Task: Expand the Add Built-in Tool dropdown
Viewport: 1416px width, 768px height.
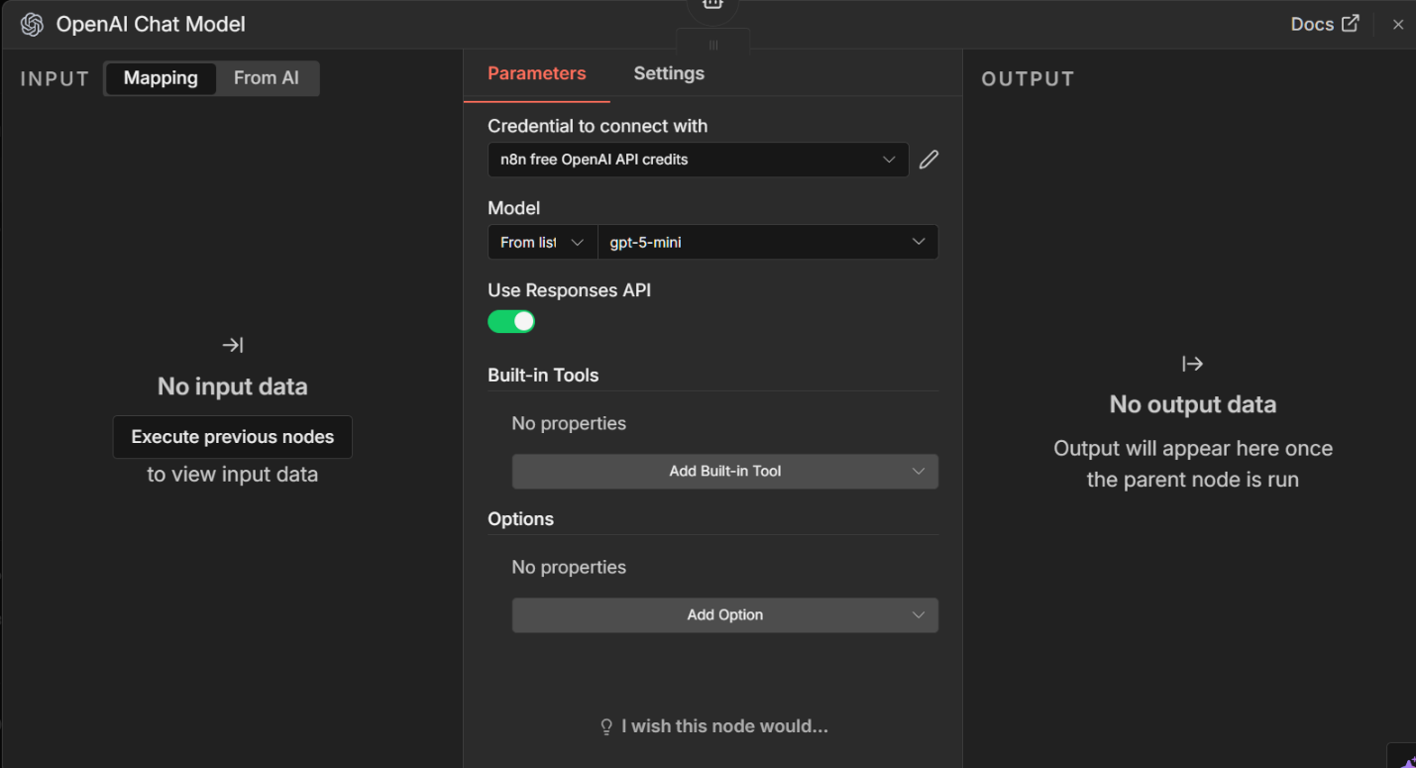Action: point(724,472)
